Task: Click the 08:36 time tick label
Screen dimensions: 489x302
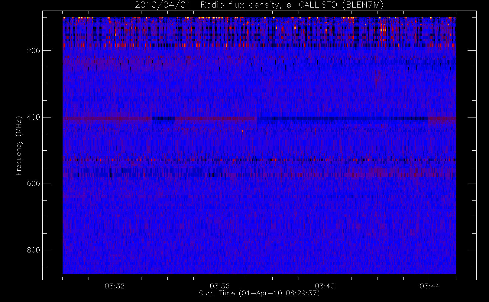Action: pyautogui.click(x=220, y=286)
